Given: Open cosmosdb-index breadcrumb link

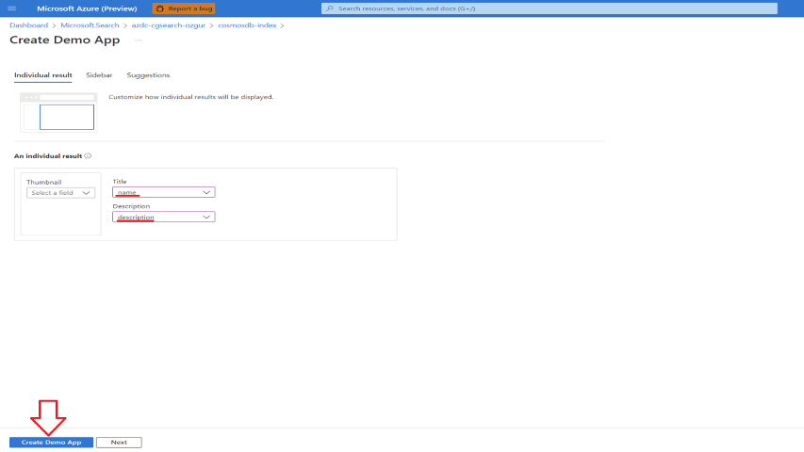Looking at the screenshot, I should point(247,25).
